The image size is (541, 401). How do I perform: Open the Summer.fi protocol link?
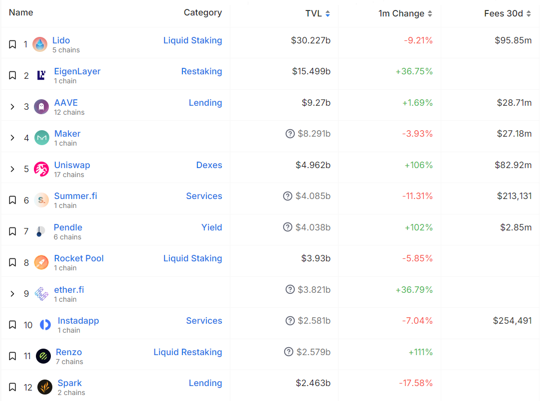(x=75, y=196)
